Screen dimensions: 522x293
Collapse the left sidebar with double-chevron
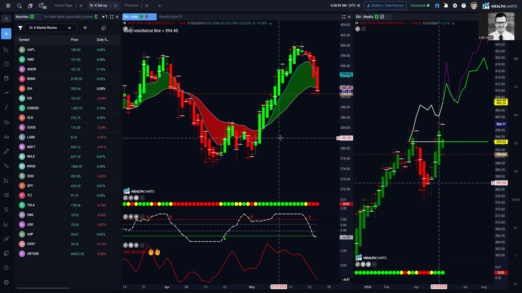click(6, 19)
